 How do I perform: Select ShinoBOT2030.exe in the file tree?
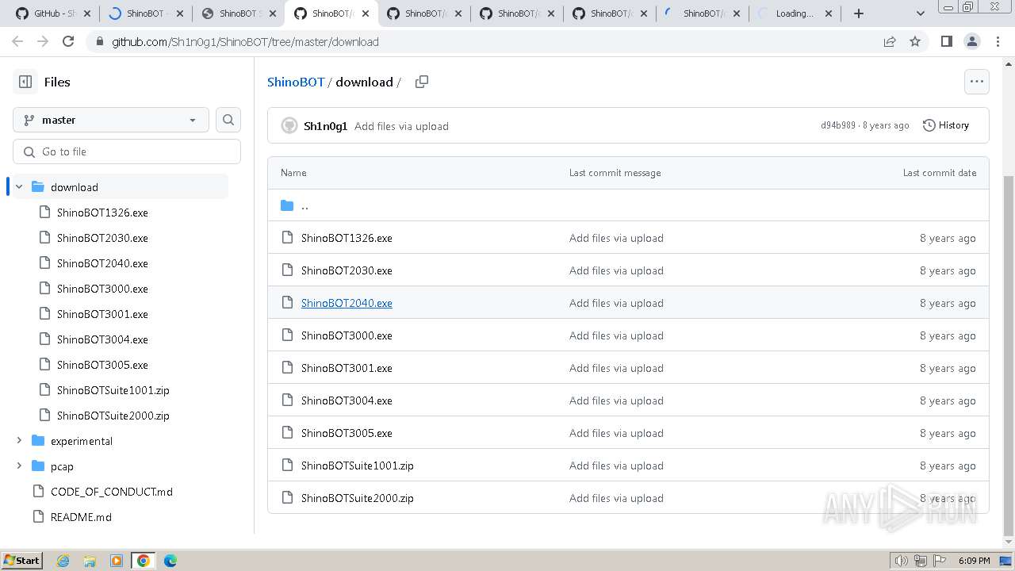tap(102, 238)
